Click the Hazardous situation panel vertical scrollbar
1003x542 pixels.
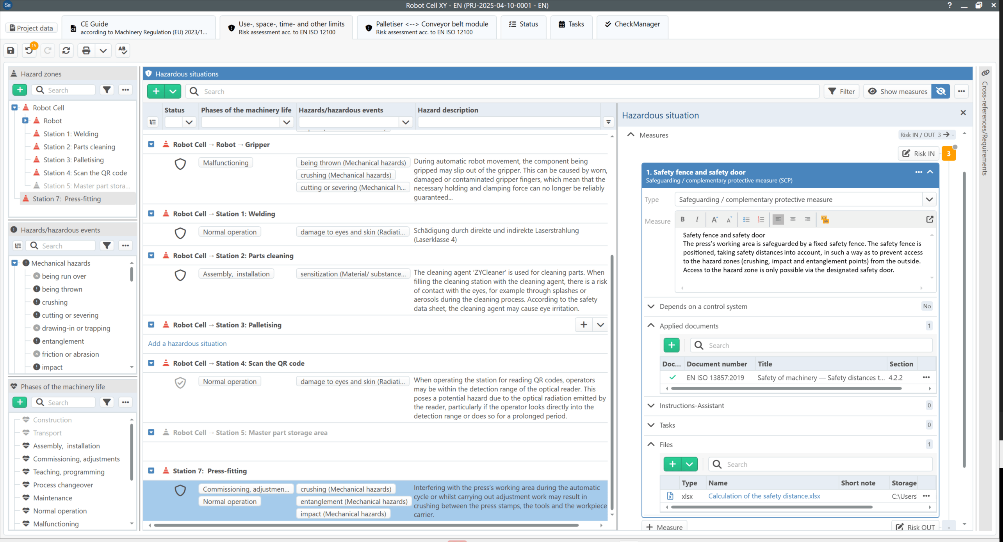(x=964, y=319)
